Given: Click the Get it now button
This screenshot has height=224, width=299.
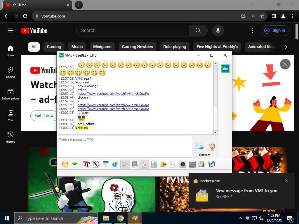Looking at the screenshot, I should click(x=44, y=116).
